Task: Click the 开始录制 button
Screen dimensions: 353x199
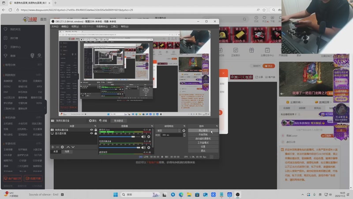Action: [203, 135]
